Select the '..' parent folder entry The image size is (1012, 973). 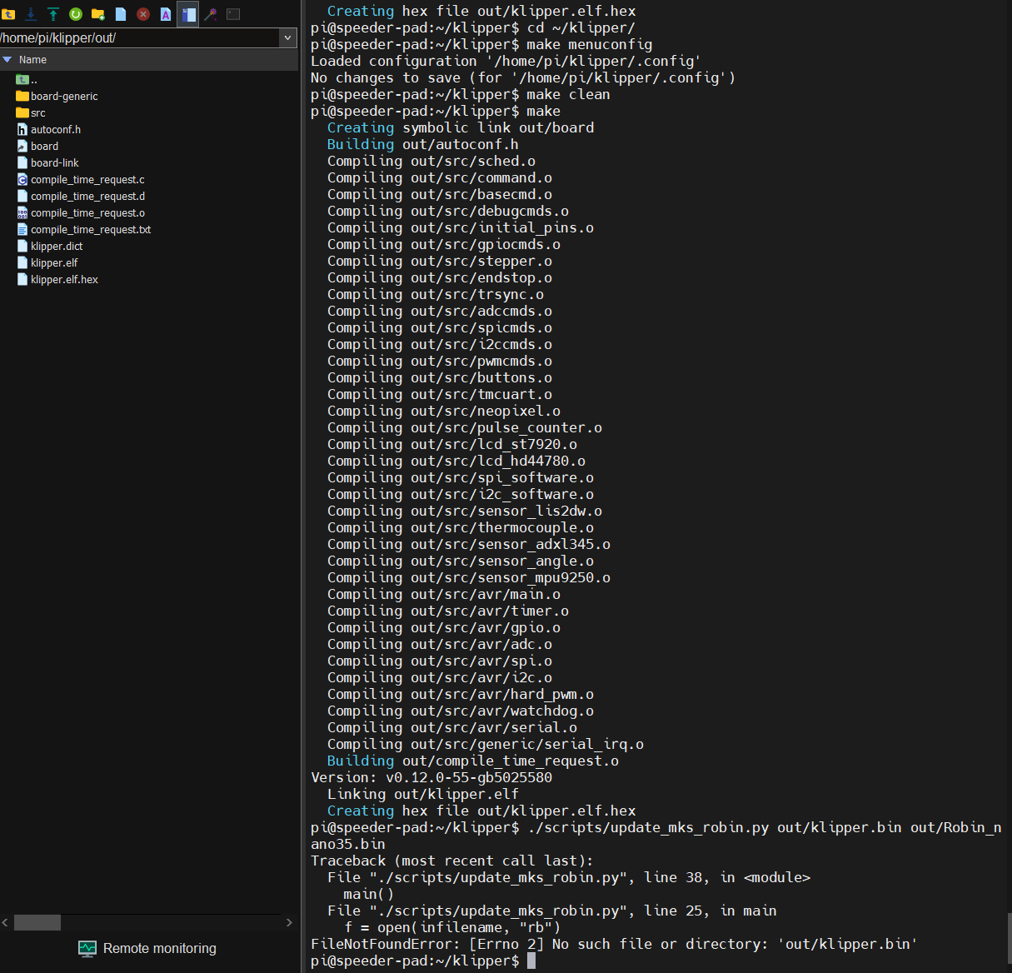point(27,80)
